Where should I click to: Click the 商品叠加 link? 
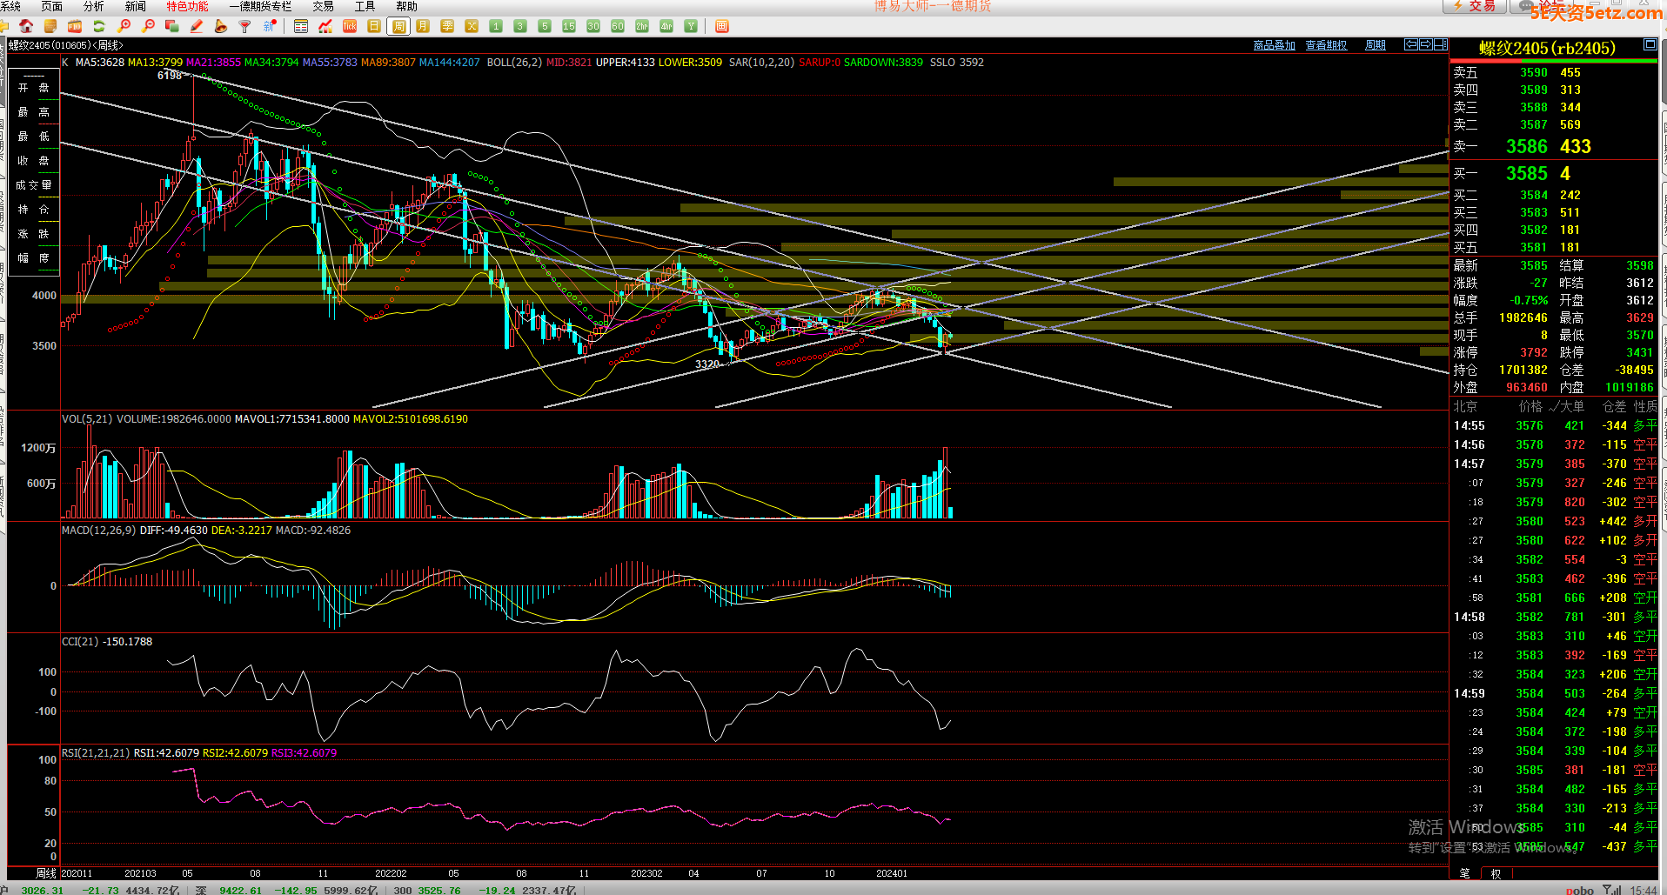point(1274,45)
